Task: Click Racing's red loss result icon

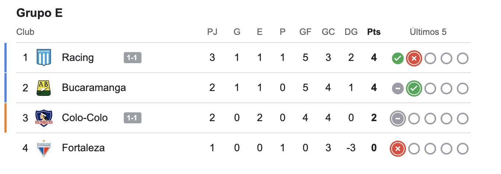Action: click(x=414, y=58)
